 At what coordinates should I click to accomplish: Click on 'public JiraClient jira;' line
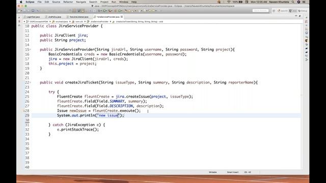[x=64, y=36]
